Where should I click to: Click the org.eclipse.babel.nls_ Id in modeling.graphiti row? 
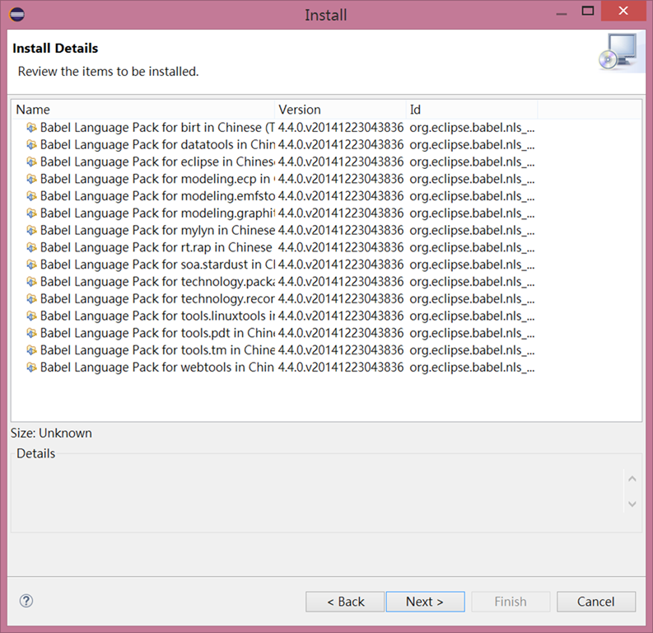(x=473, y=213)
